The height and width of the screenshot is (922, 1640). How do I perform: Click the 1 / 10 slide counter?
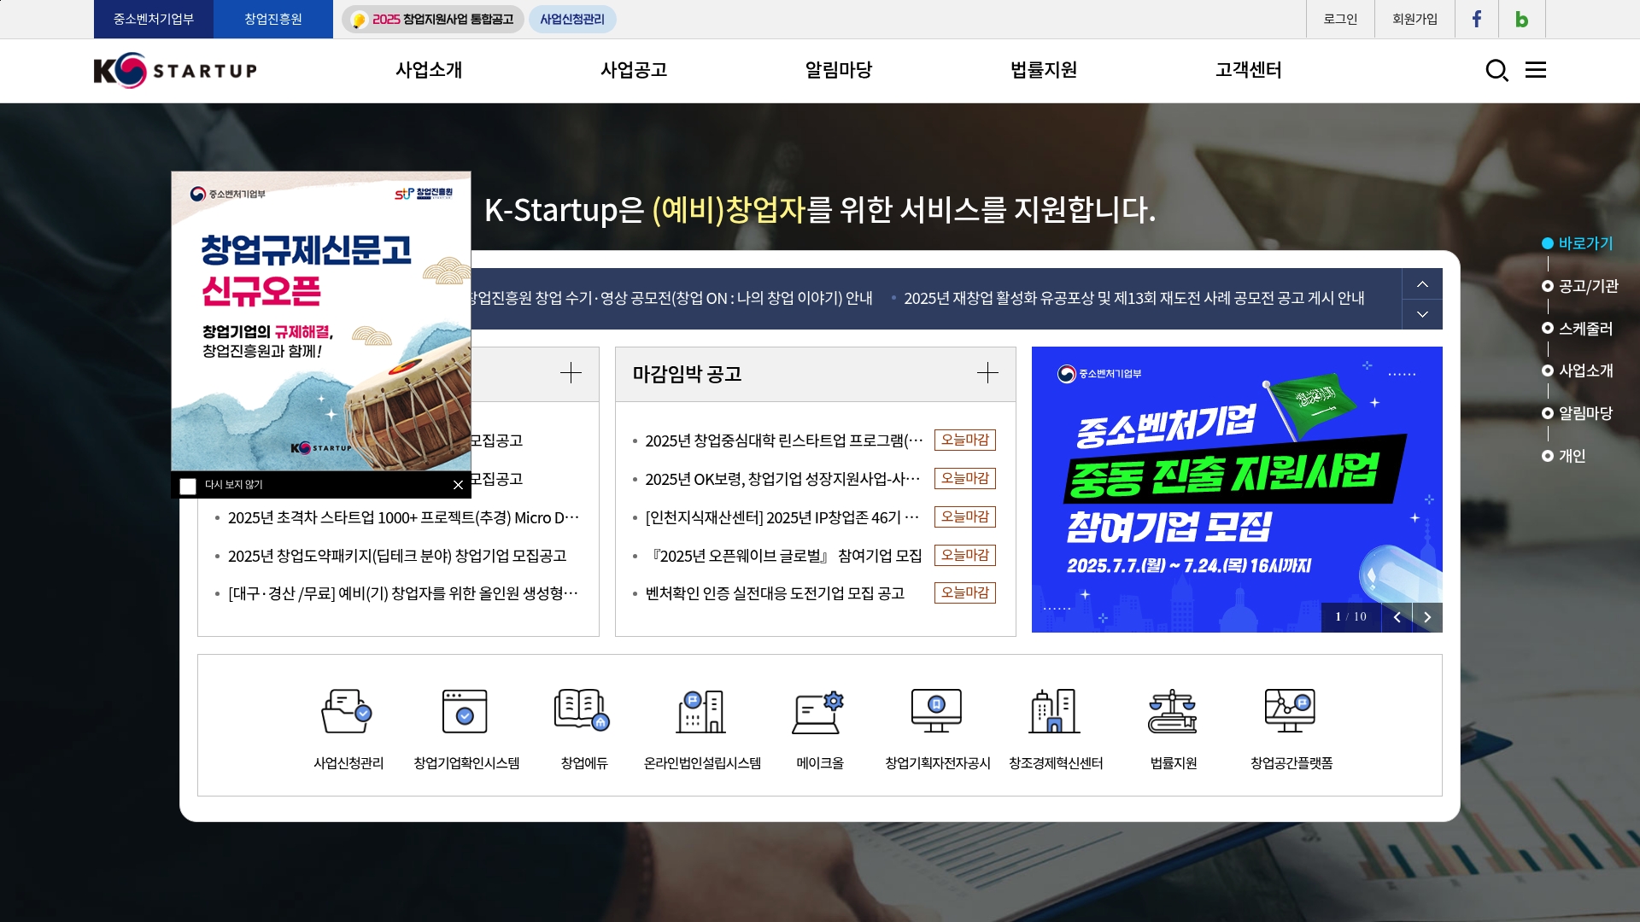click(1350, 617)
